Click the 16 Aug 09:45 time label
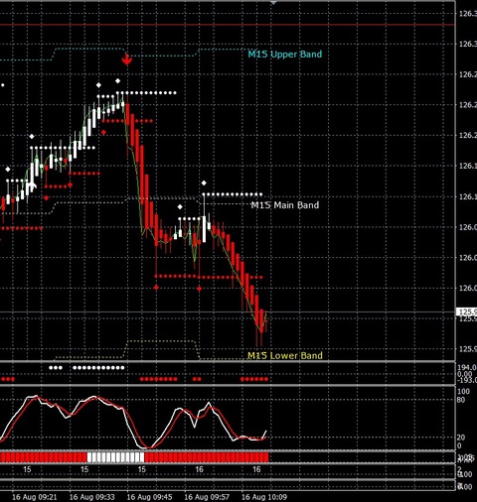Screen dimensions: 477x502 [x=149, y=497]
